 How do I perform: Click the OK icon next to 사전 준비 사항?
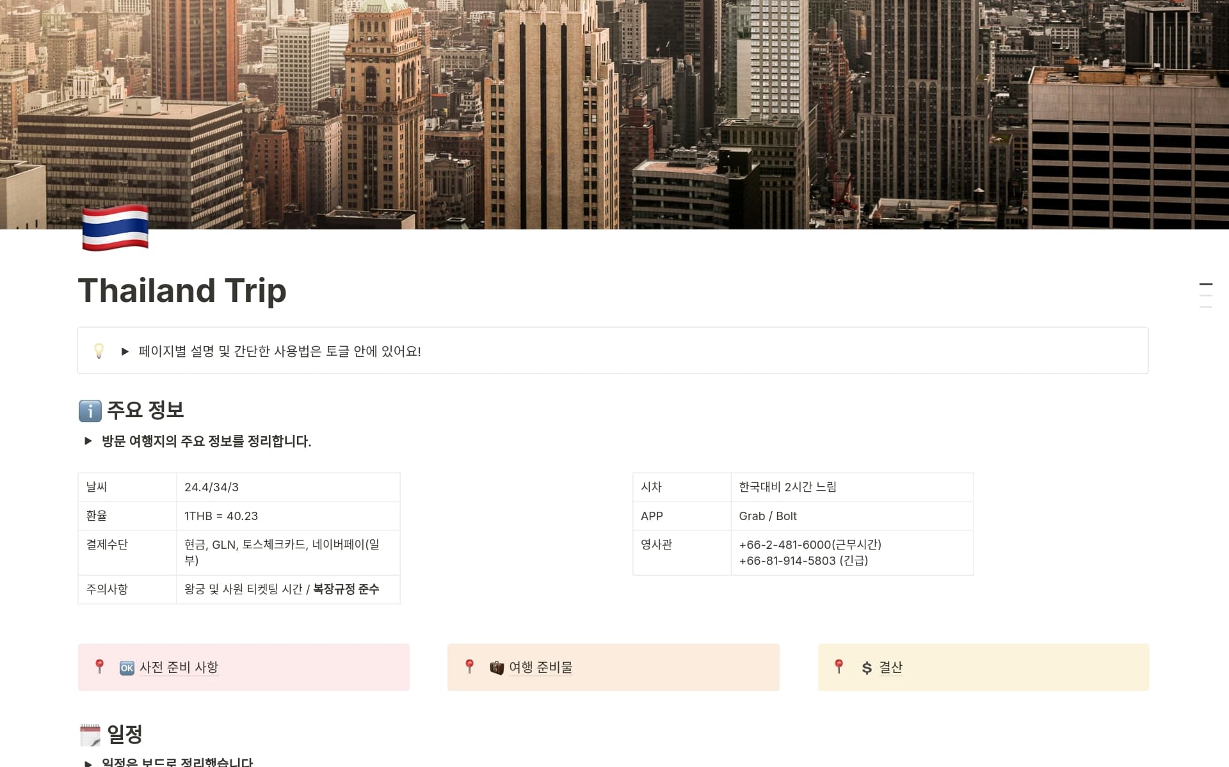tap(127, 668)
